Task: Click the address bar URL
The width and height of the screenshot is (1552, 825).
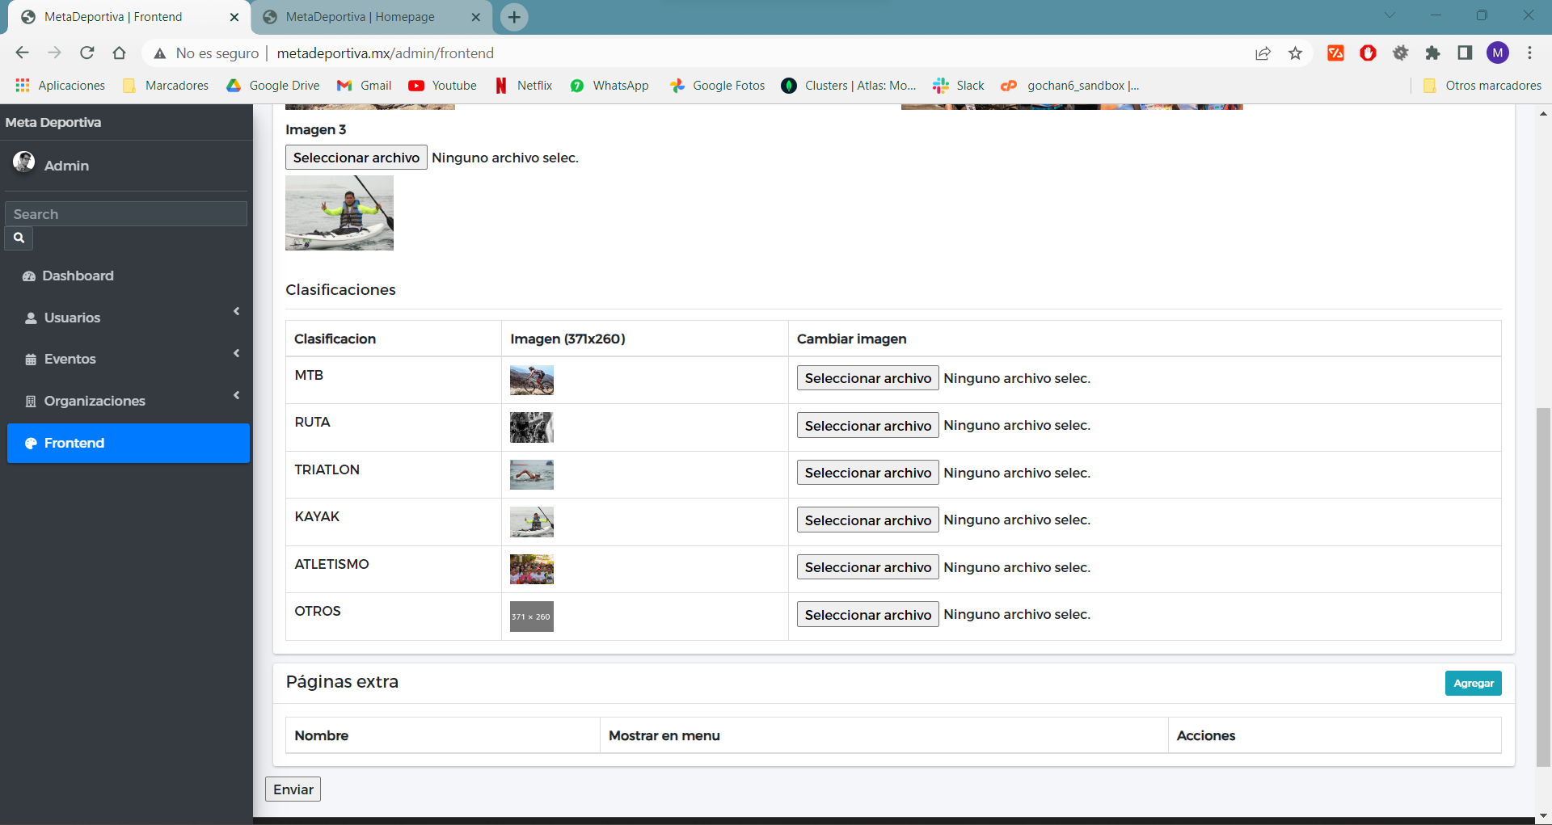Action: click(x=385, y=53)
